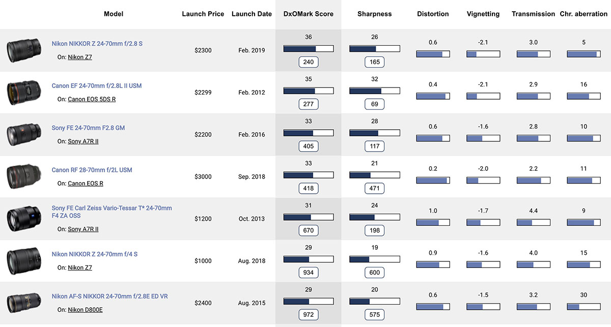
Task: Click the 471 sharpness rank badge
Action: [x=374, y=189]
